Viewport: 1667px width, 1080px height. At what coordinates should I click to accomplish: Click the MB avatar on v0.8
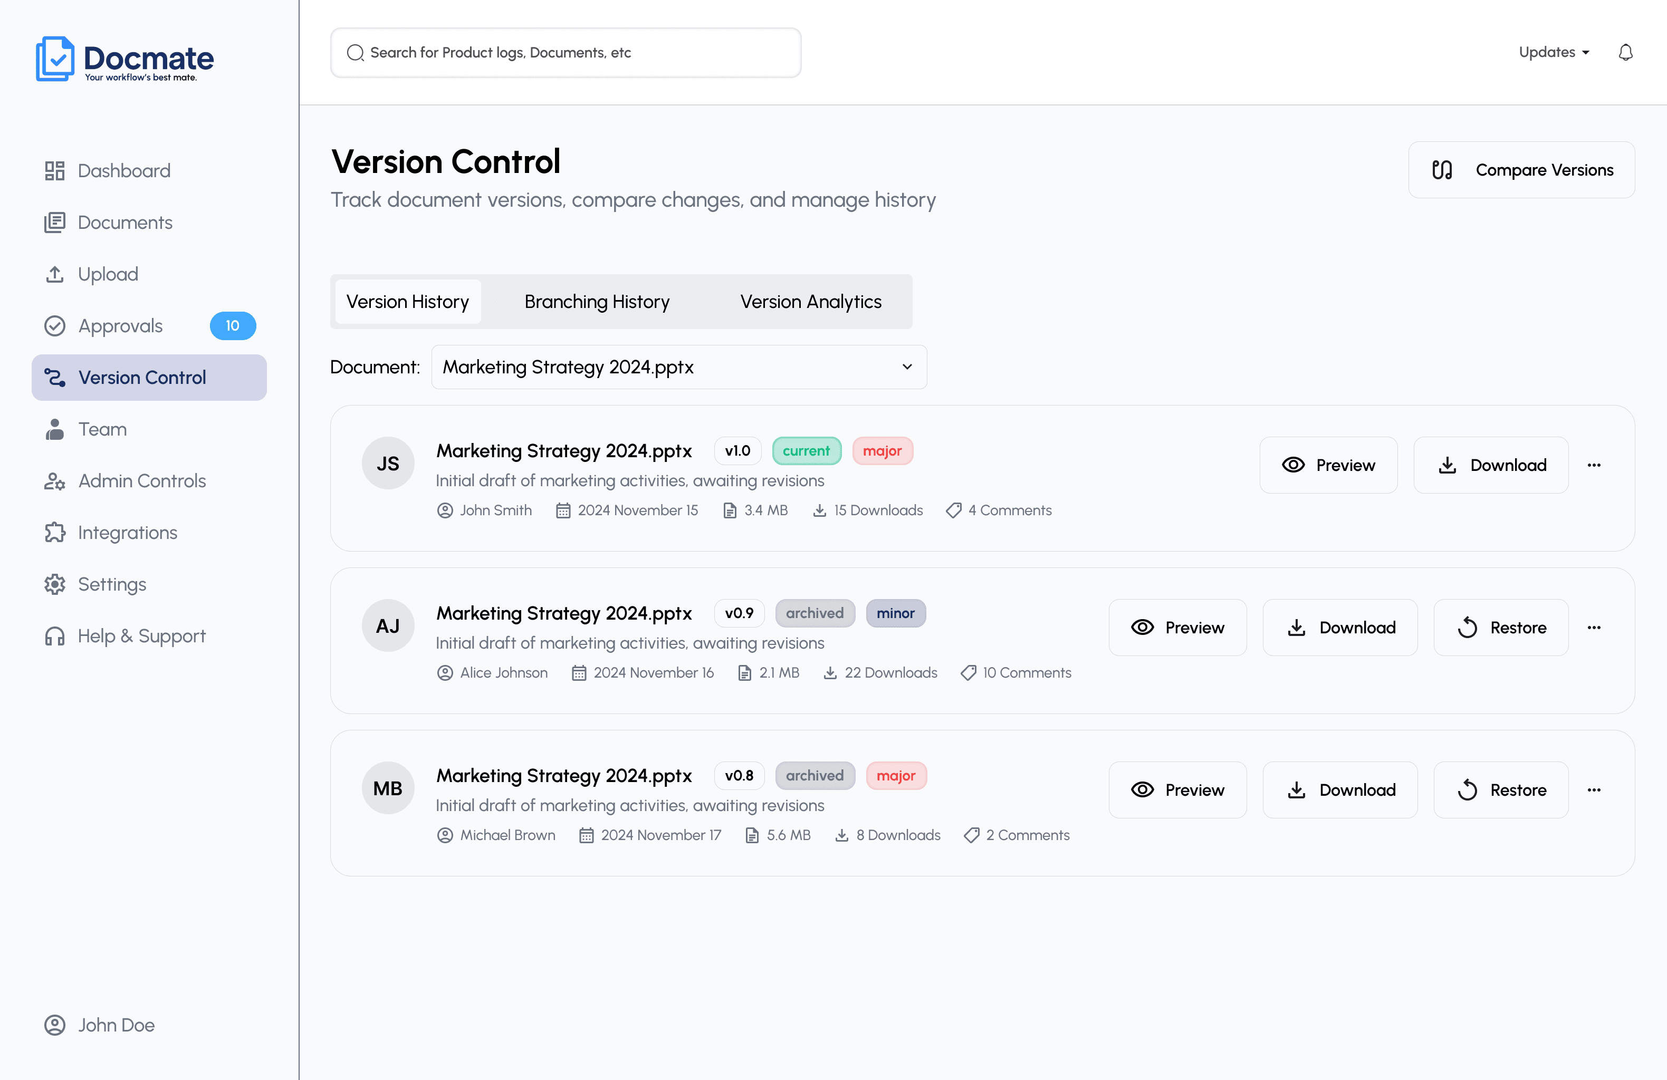pos(388,788)
